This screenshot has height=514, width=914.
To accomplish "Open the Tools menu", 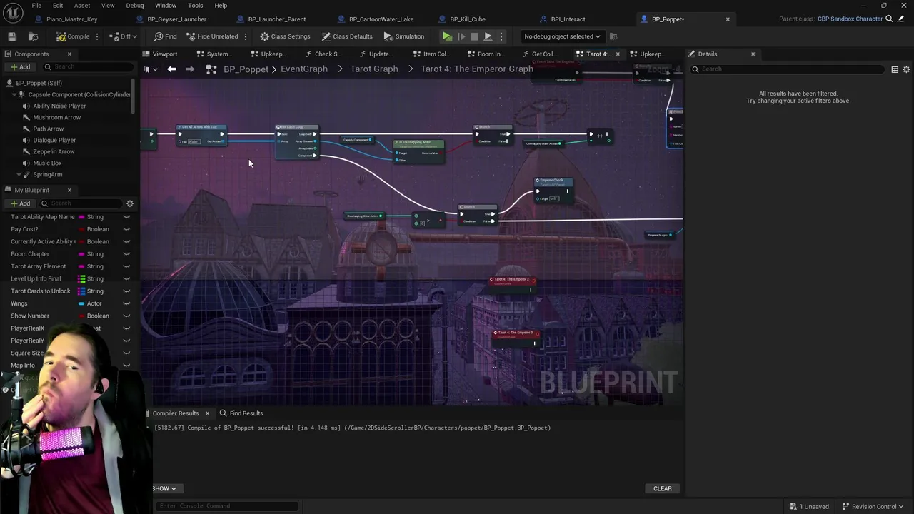I will [x=195, y=6].
